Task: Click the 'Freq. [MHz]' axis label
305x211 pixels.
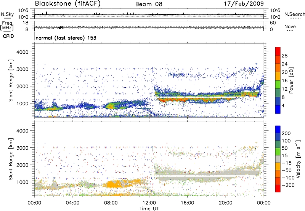Action: pos(7,26)
